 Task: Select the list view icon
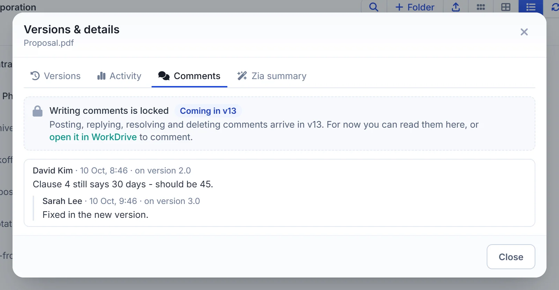point(531,7)
